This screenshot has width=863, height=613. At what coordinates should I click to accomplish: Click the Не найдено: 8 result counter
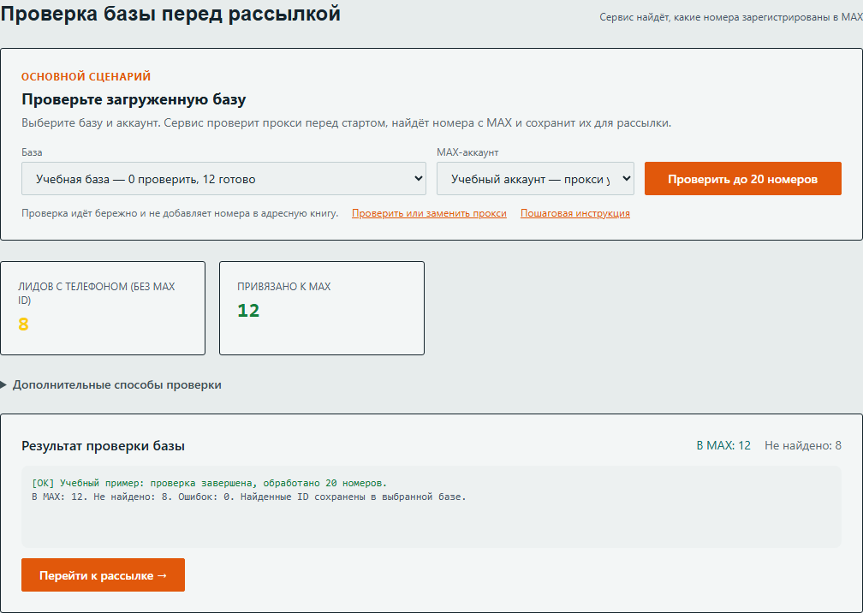click(802, 445)
